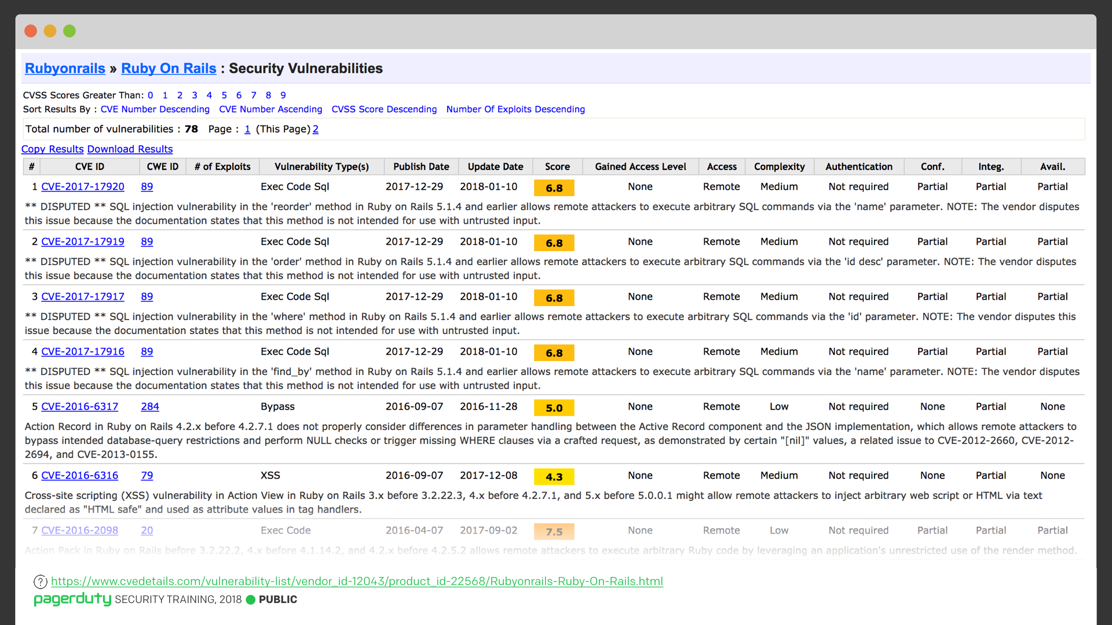The image size is (1112, 625).
Task: Open CWE ID 20 link
Action: 147,531
